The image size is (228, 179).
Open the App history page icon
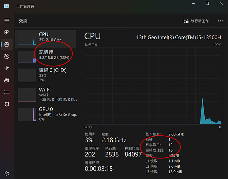coord(7,56)
